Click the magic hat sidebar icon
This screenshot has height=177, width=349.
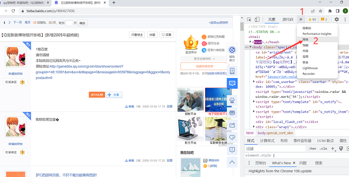(232, 100)
